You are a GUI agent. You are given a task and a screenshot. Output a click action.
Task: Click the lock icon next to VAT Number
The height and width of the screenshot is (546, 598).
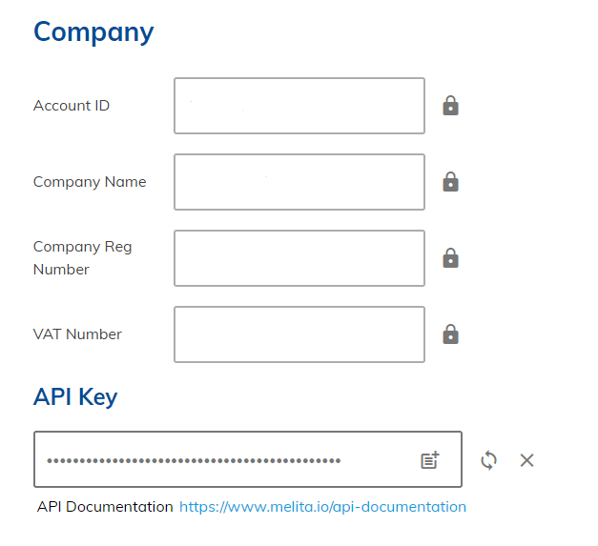(451, 334)
